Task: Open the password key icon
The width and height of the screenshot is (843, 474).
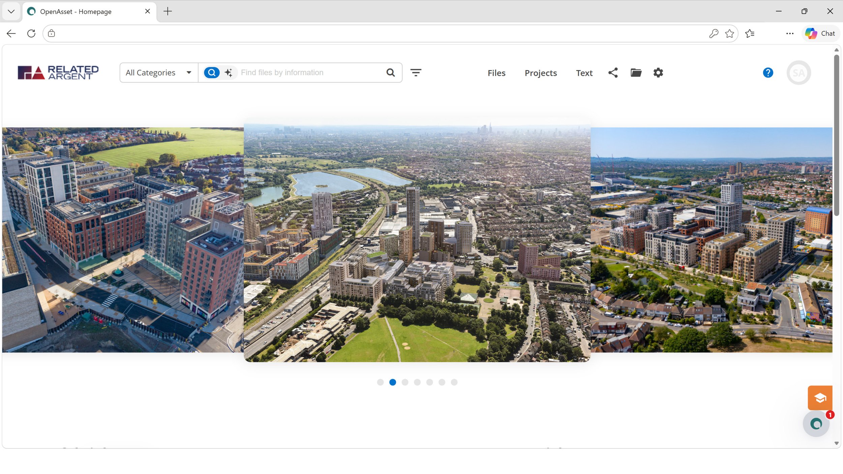Action: (714, 33)
